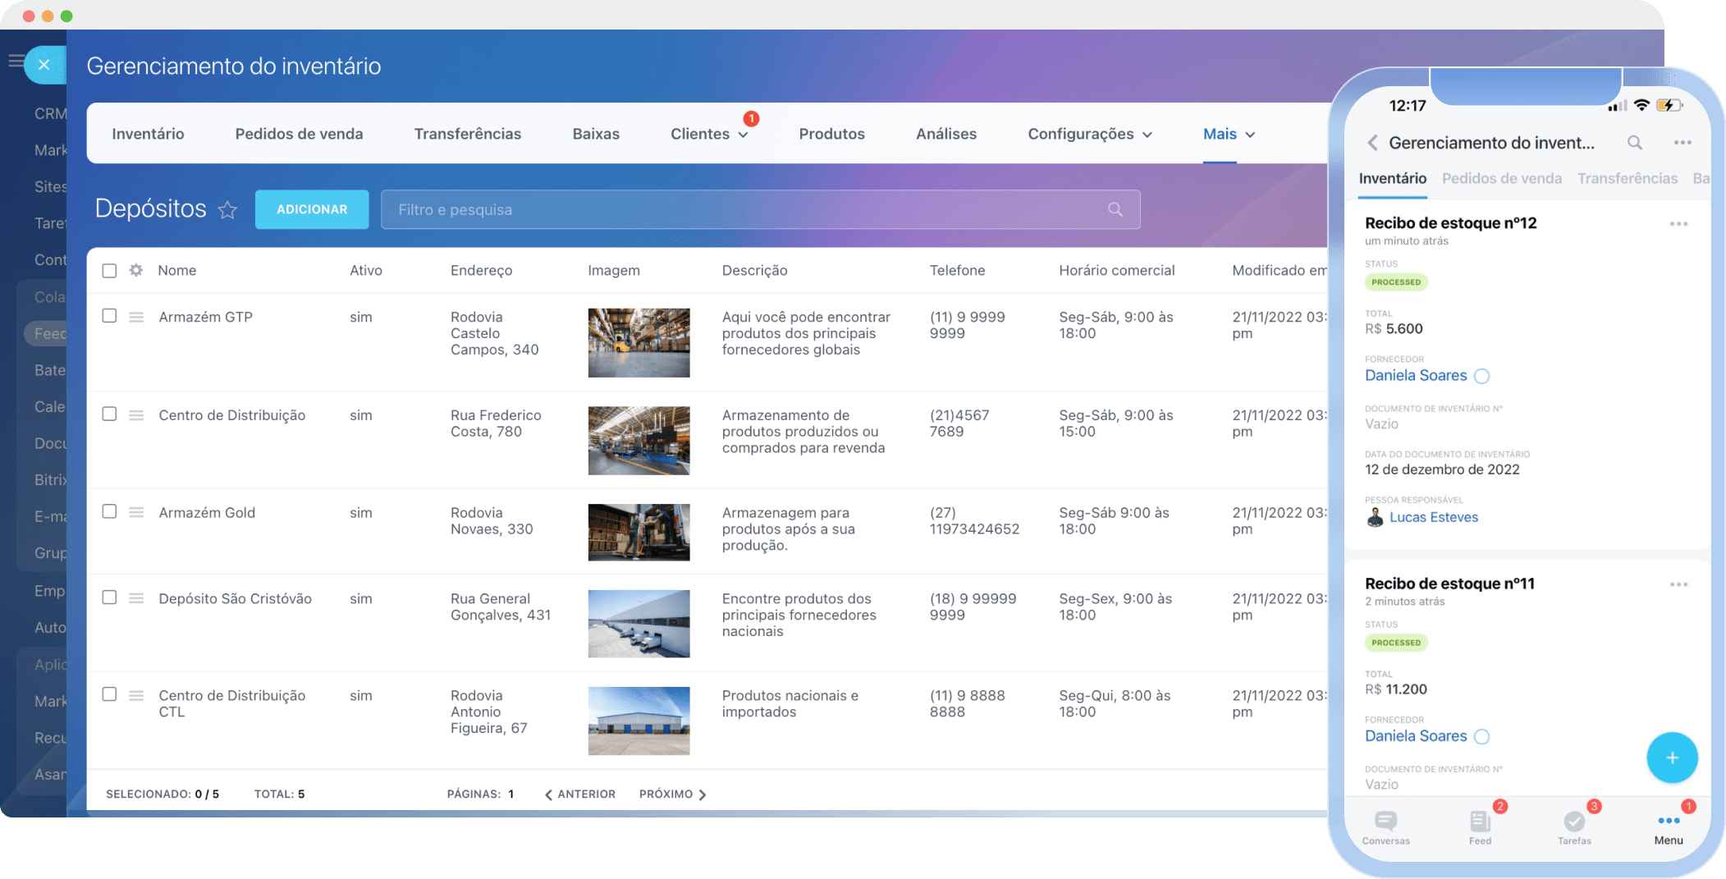Tap the mobile back arrow
This screenshot has height=879, width=1726.
tap(1372, 143)
